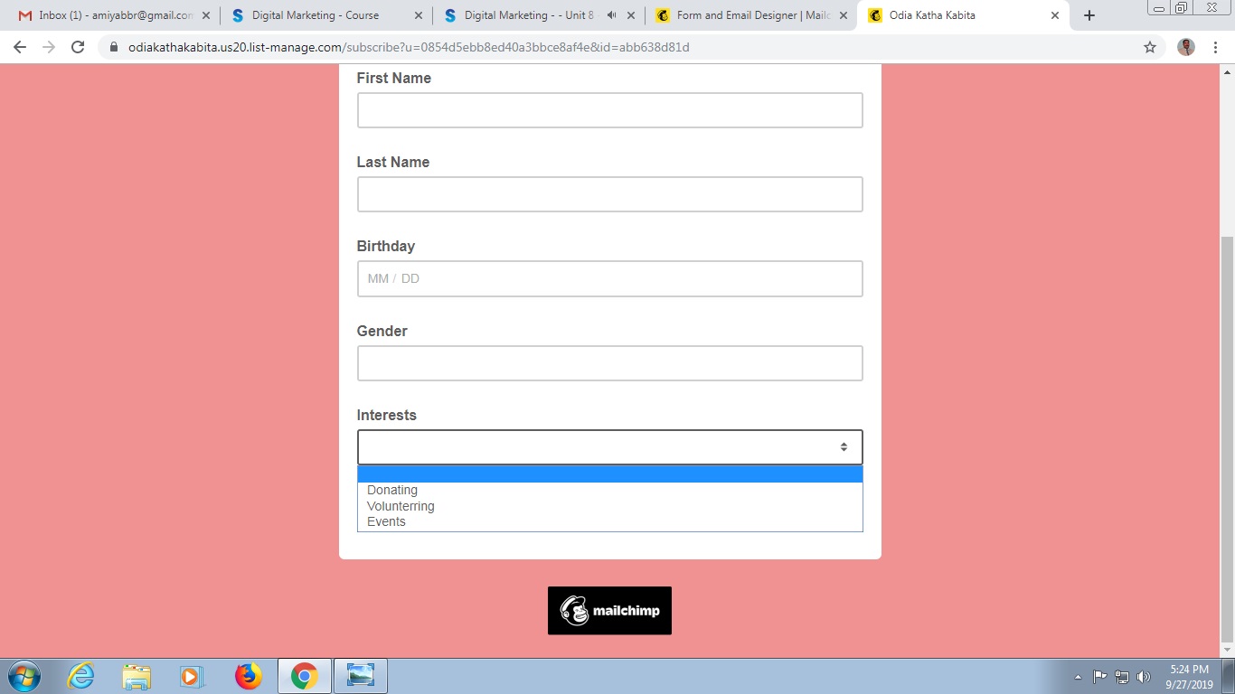The image size is (1235, 694).
Task: Click the Birthday MM / DD field
Action: 609,278
